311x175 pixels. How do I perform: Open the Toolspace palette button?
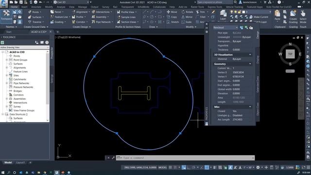(6, 16)
